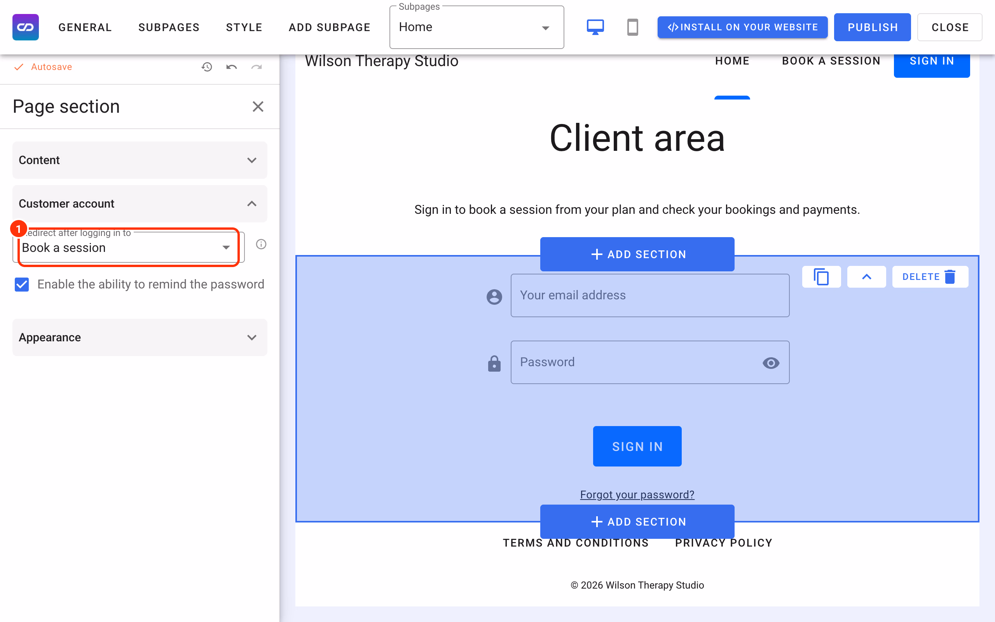
Task: Click Add Subpage in the top bar
Action: [x=330, y=27]
